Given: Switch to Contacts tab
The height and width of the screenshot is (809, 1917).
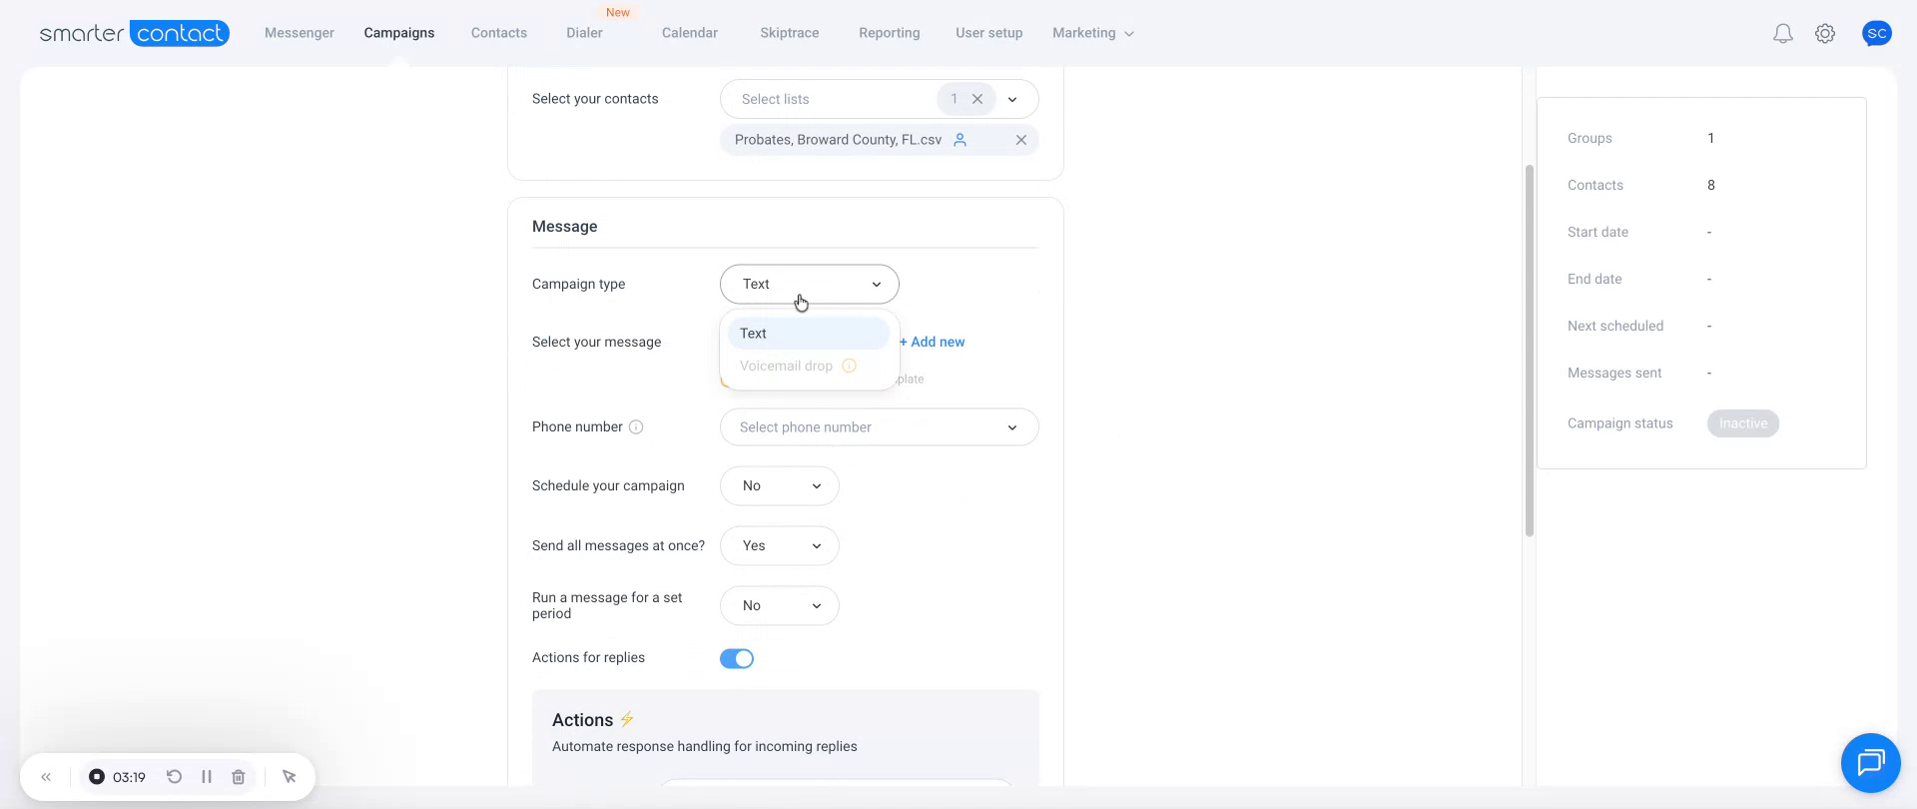Looking at the screenshot, I should [499, 33].
